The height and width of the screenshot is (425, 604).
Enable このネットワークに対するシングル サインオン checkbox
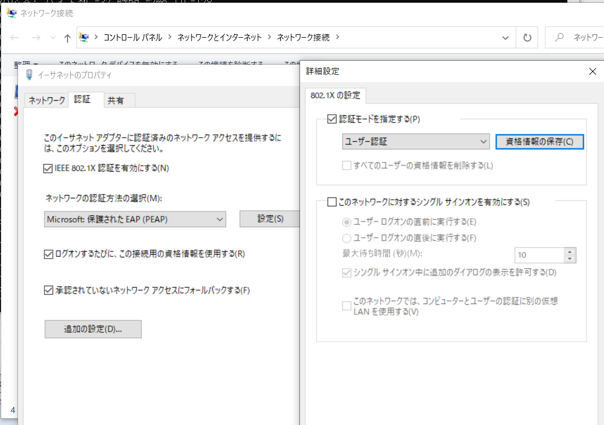tap(332, 202)
